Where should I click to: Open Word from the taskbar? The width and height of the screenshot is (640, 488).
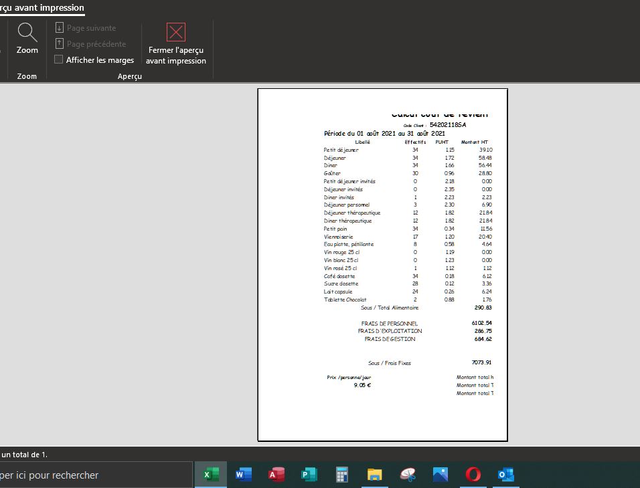pyautogui.click(x=244, y=475)
